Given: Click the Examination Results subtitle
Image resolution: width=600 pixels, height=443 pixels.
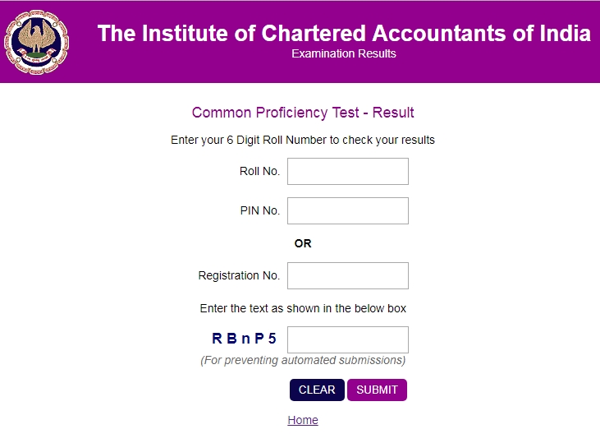Looking at the screenshot, I should tap(343, 54).
